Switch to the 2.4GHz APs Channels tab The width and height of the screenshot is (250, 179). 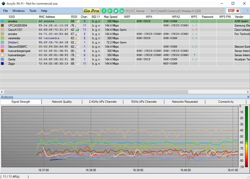pos(102,101)
